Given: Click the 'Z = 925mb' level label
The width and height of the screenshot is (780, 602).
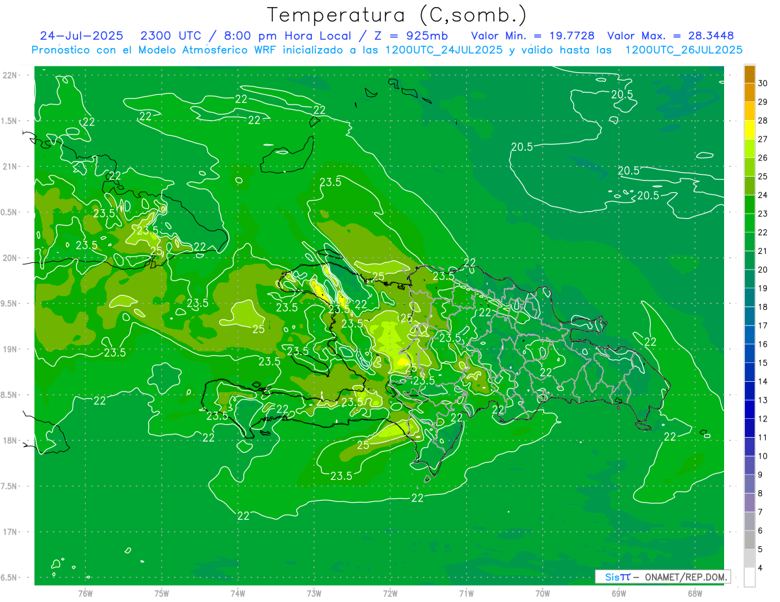Looking at the screenshot, I should [x=412, y=36].
